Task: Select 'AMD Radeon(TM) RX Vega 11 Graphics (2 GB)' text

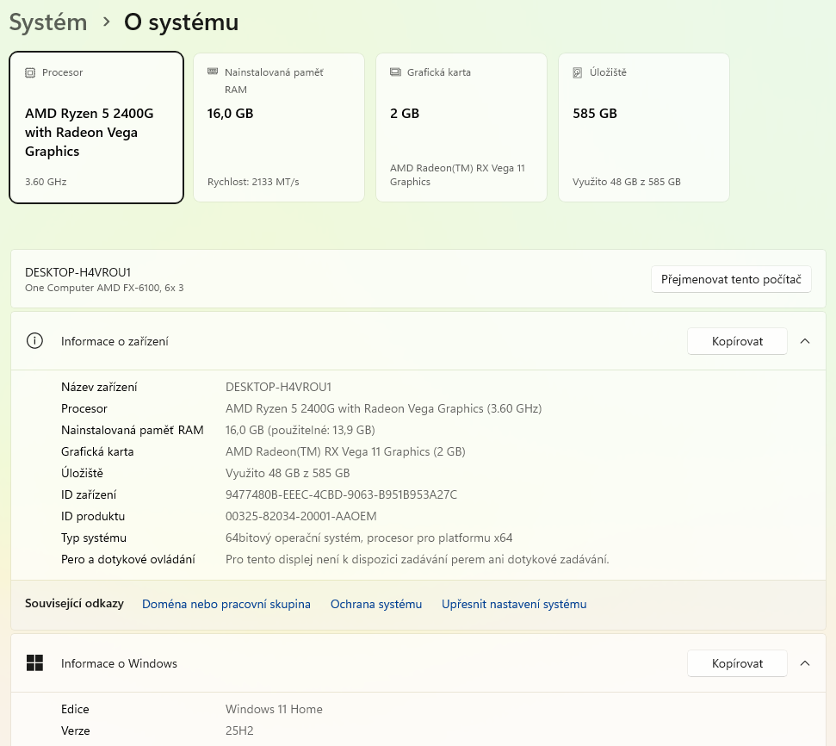Action: [345, 451]
